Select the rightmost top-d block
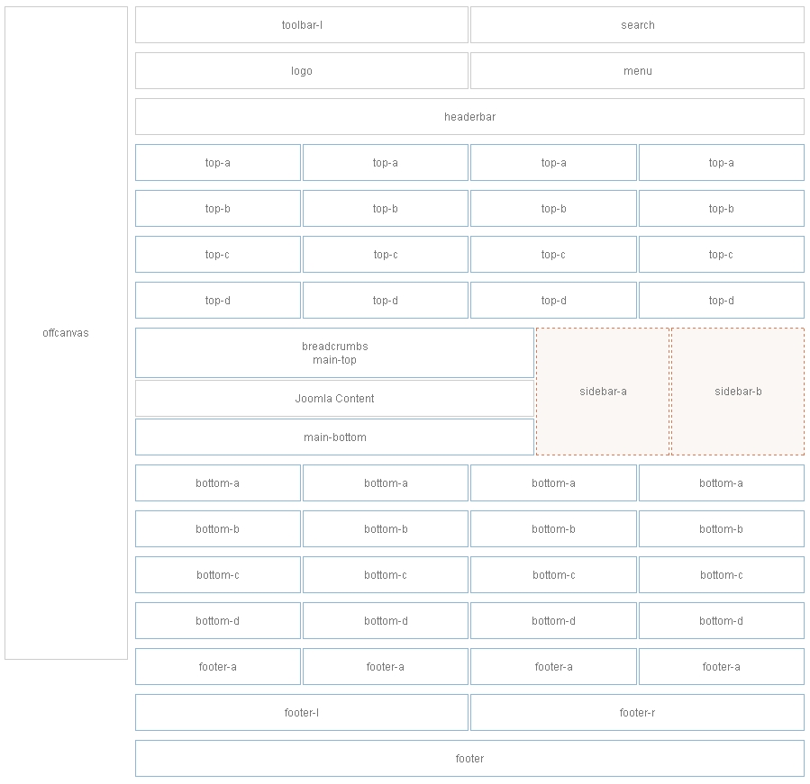810x784 pixels. [721, 300]
